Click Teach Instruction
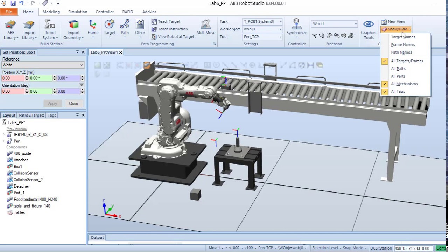This screenshot has width=448, height=252. [169, 29]
